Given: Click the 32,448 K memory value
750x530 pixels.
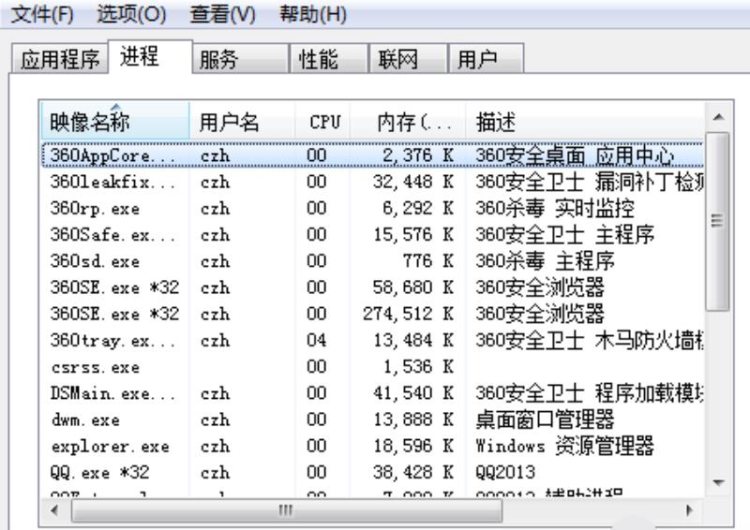Looking at the screenshot, I should tap(413, 182).
